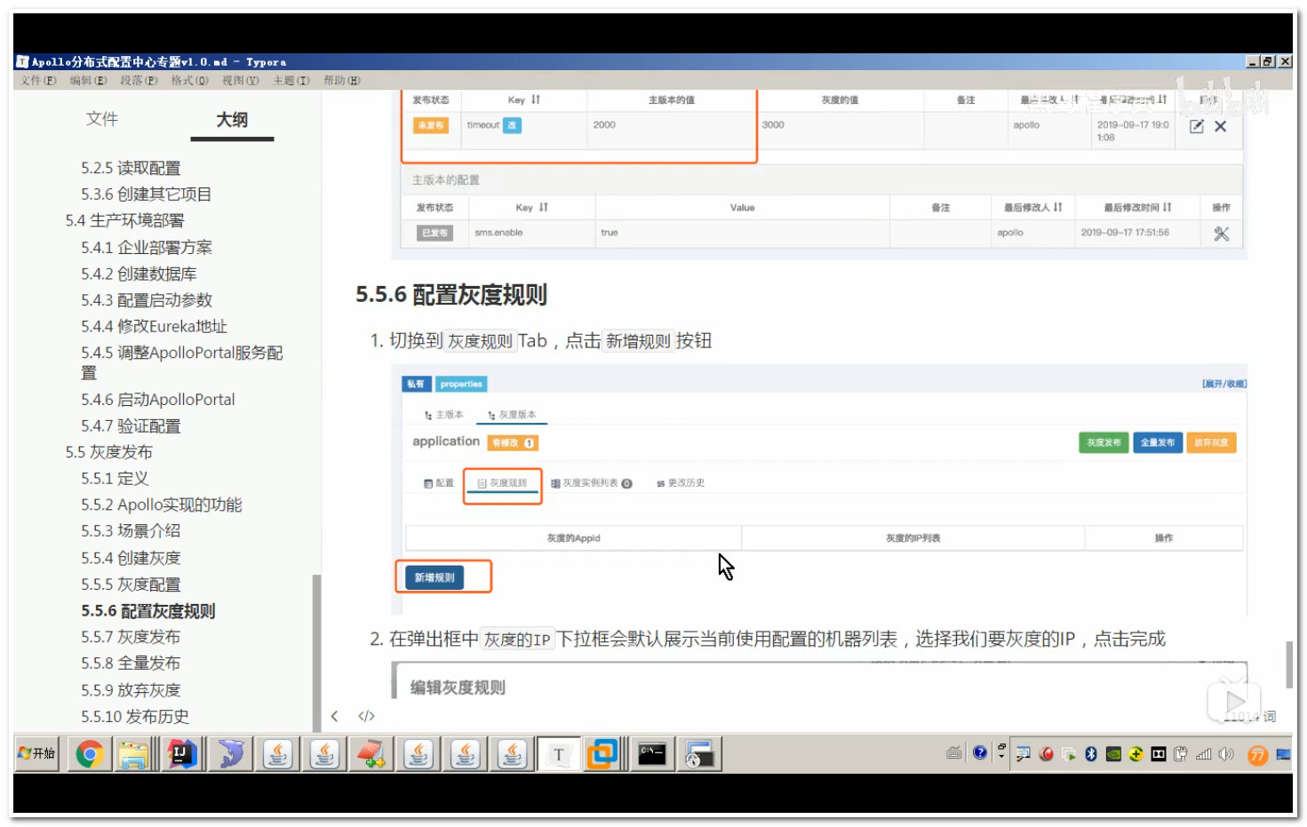Switch sidebar to the 文件 tab
Viewport: 1307px width, 827px height.
(x=101, y=119)
